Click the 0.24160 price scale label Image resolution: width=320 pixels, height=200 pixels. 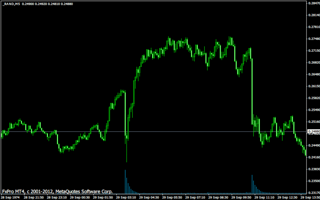tap(314, 157)
